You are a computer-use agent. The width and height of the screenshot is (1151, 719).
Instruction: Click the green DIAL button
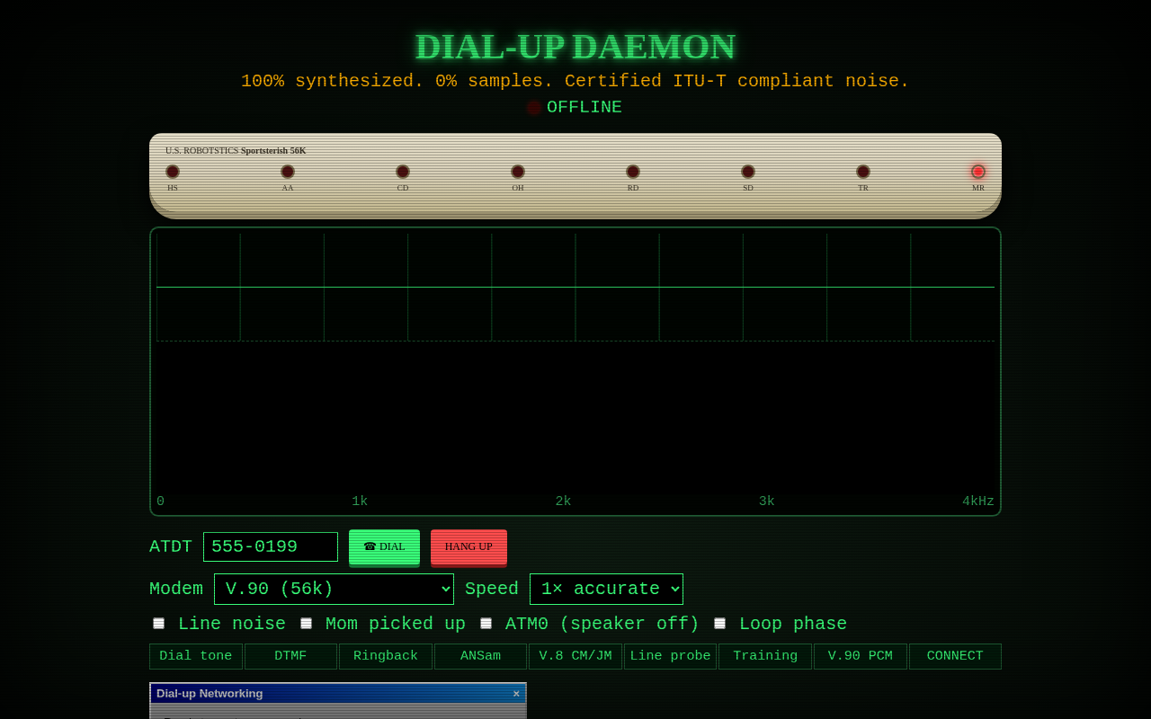[x=384, y=546]
